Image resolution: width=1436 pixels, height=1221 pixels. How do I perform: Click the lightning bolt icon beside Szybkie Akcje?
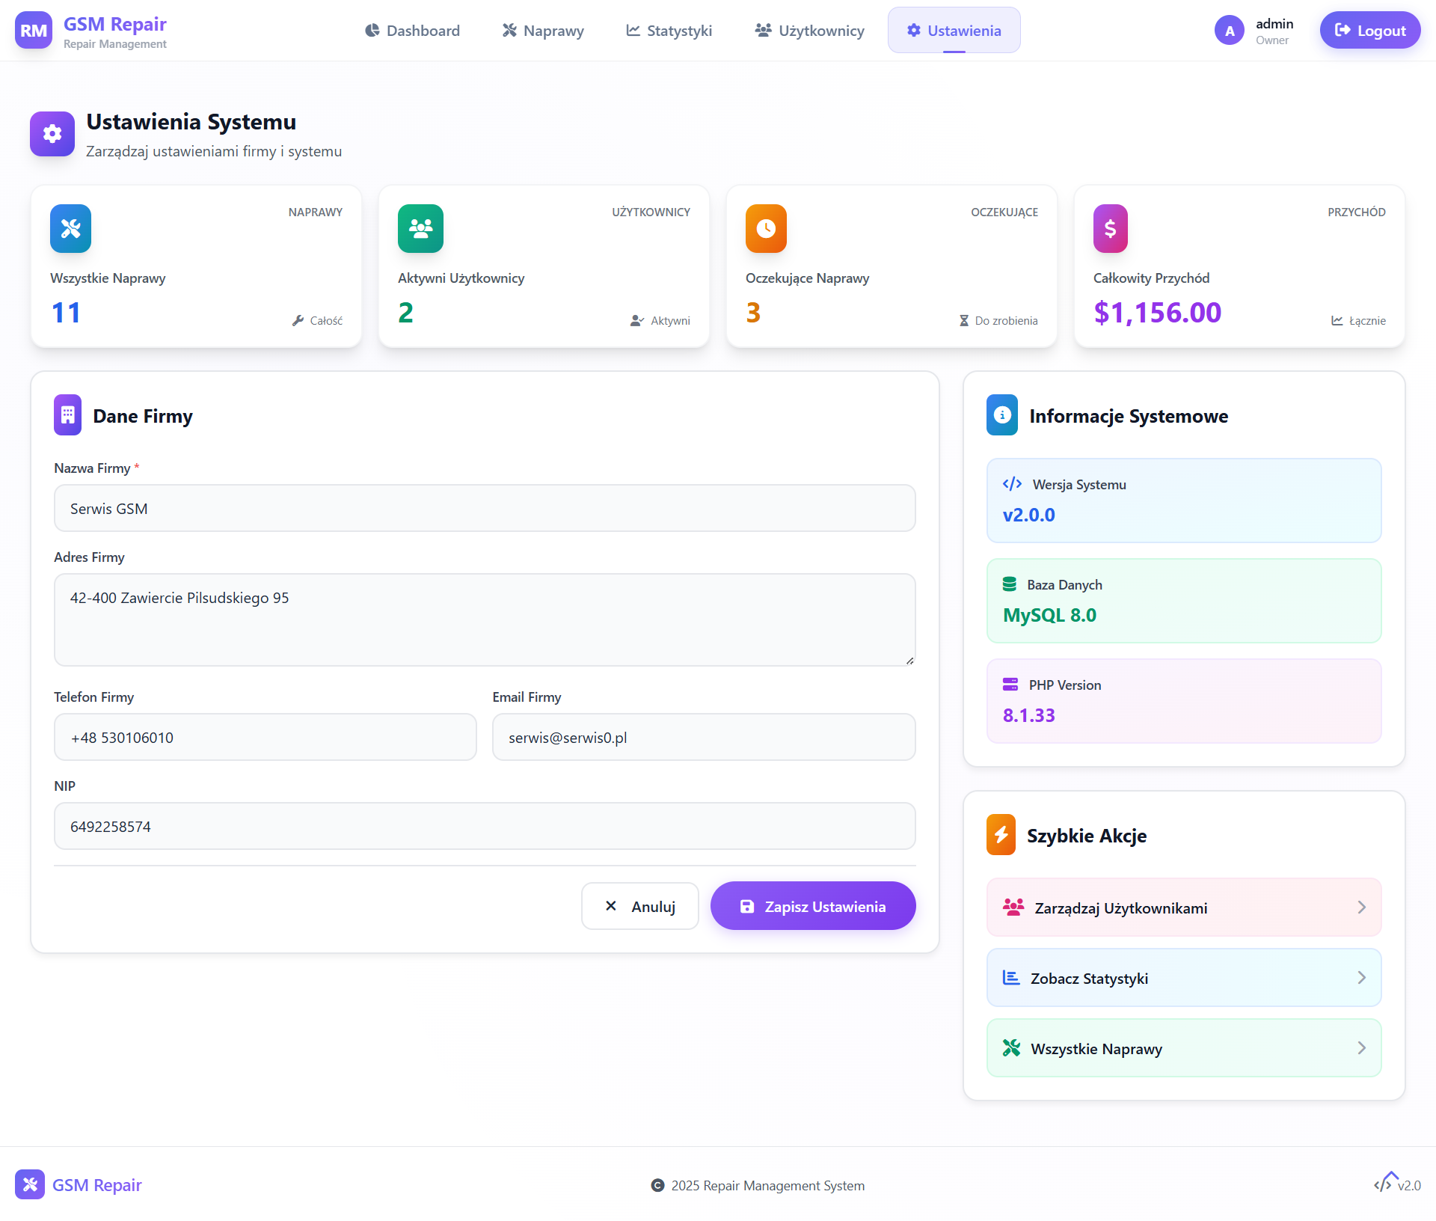click(x=1001, y=834)
